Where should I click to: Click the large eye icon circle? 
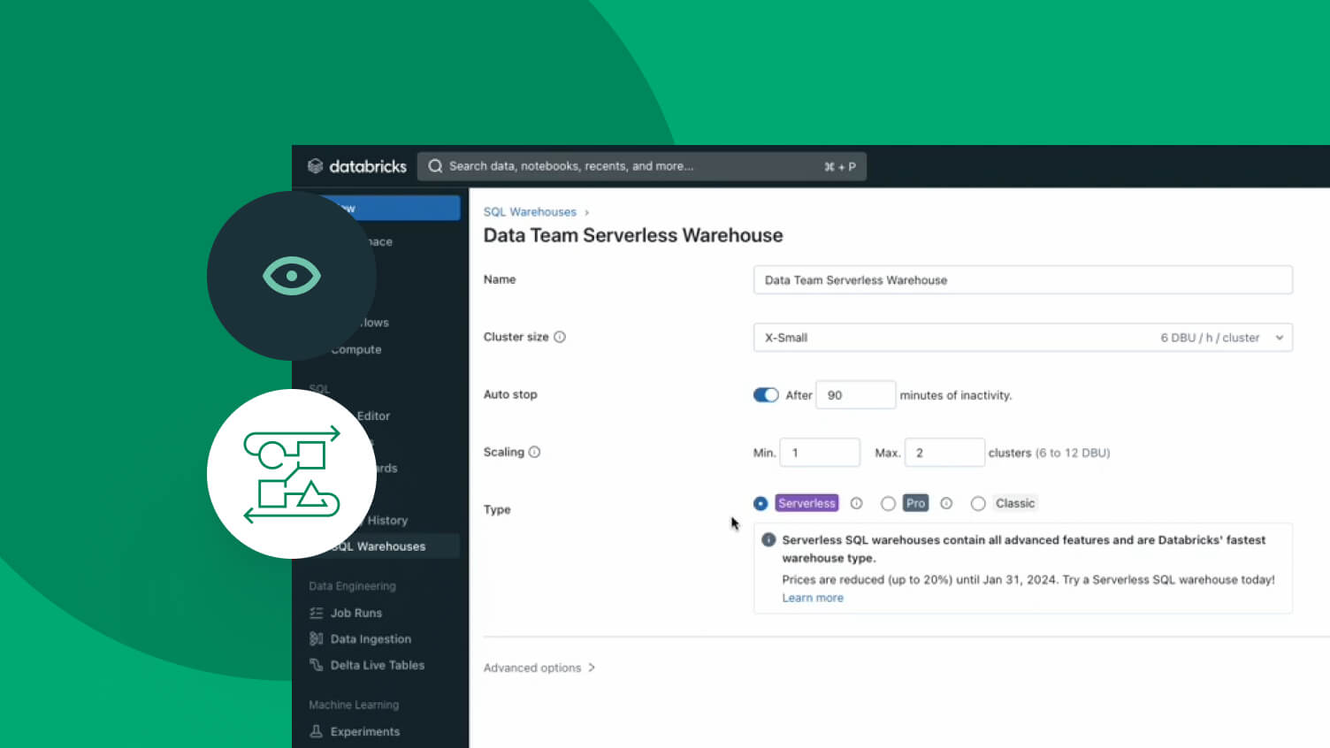click(291, 276)
